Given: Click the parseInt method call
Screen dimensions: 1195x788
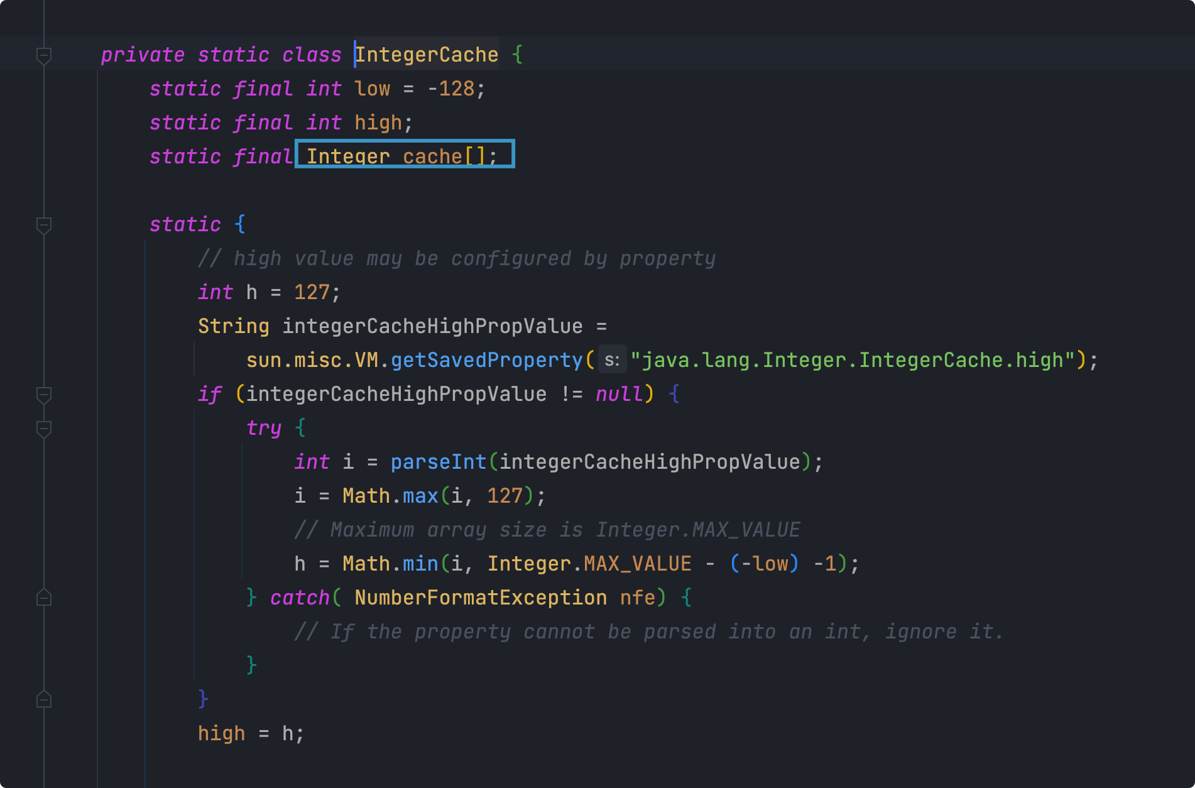Looking at the screenshot, I should pyautogui.click(x=439, y=462).
